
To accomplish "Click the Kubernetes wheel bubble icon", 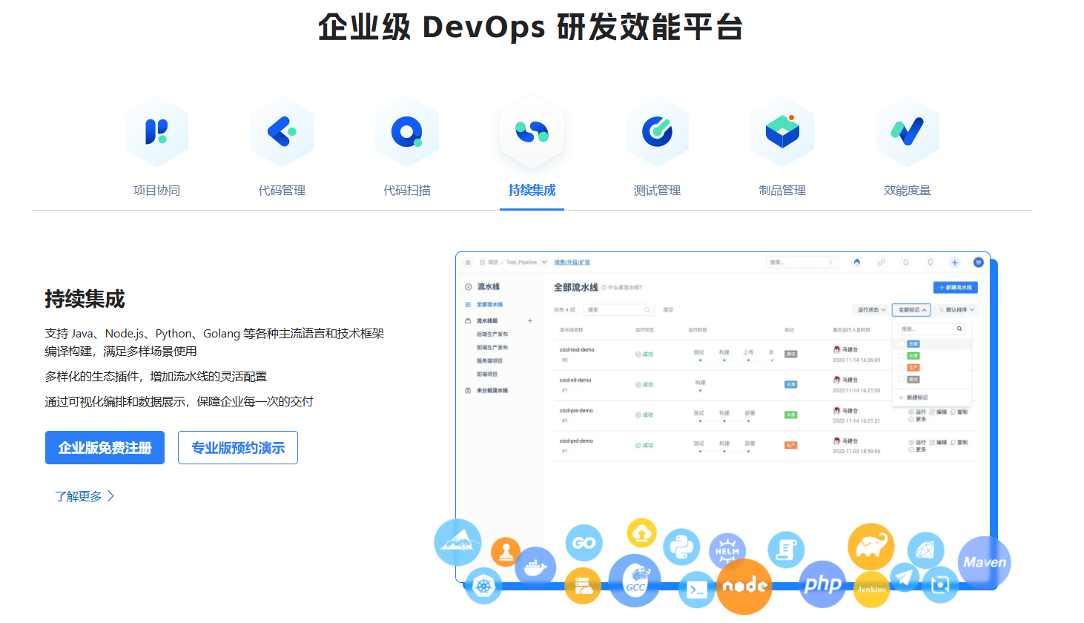I will [x=483, y=586].
